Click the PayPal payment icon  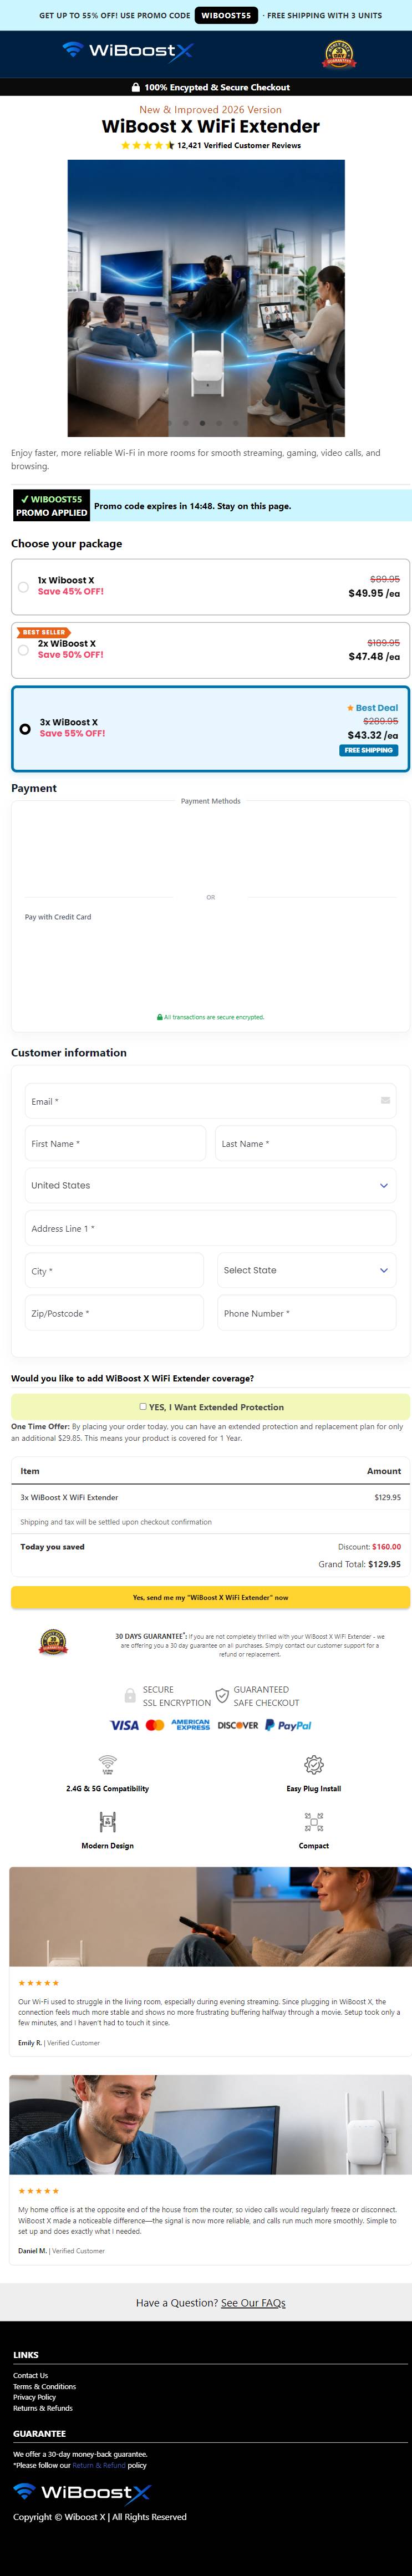(288, 1725)
